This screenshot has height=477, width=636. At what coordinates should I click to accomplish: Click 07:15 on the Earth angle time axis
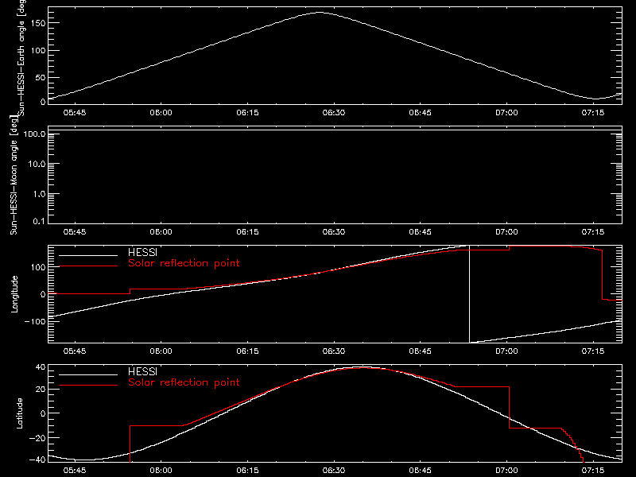[x=593, y=113]
